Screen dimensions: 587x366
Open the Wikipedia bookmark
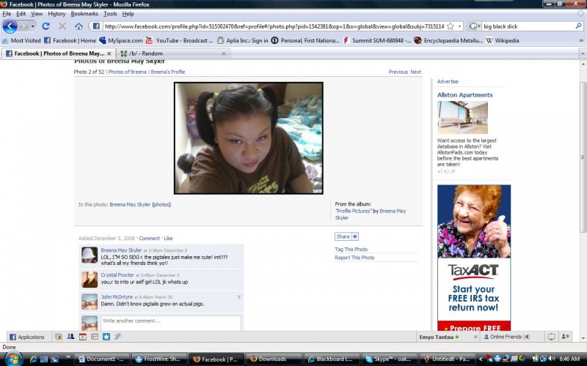(x=503, y=40)
